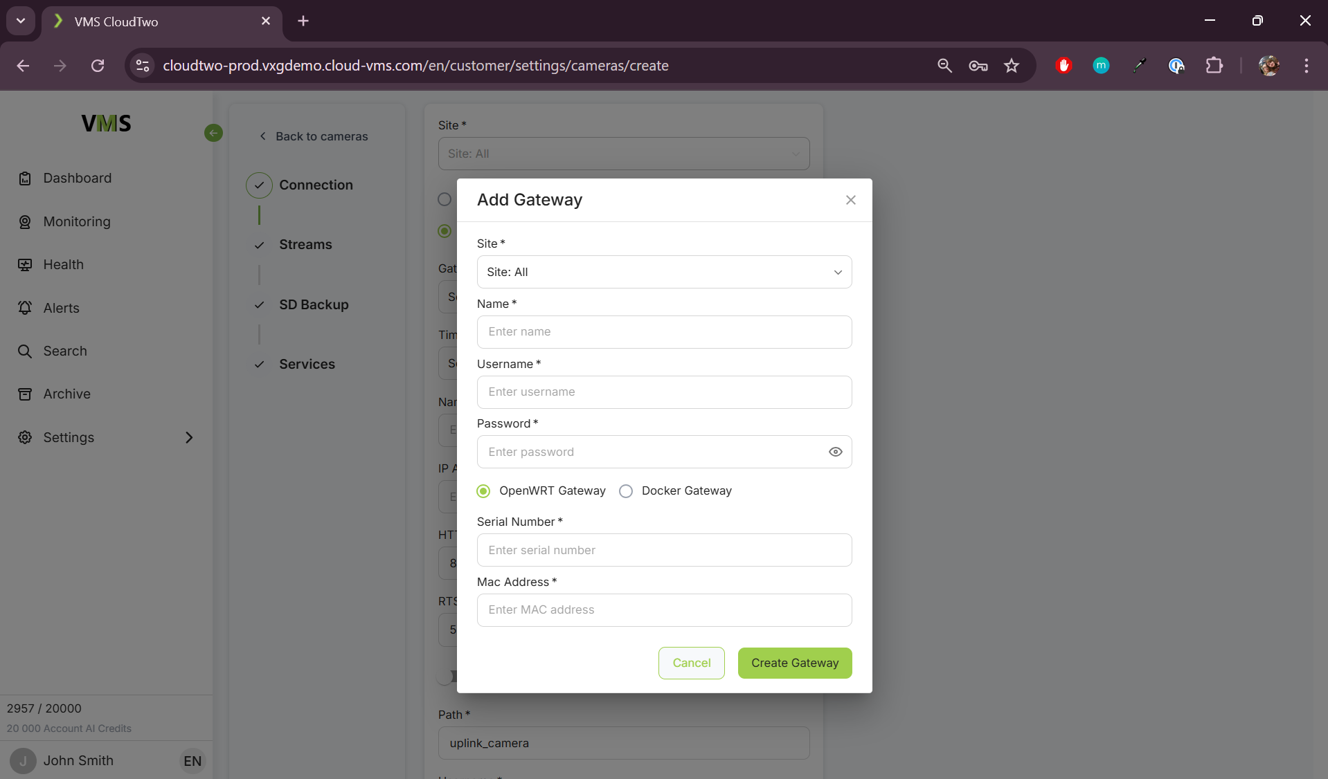Viewport: 1328px width, 779px height.
Task: Click the Dashboard icon in sidebar
Action: click(x=25, y=178)
